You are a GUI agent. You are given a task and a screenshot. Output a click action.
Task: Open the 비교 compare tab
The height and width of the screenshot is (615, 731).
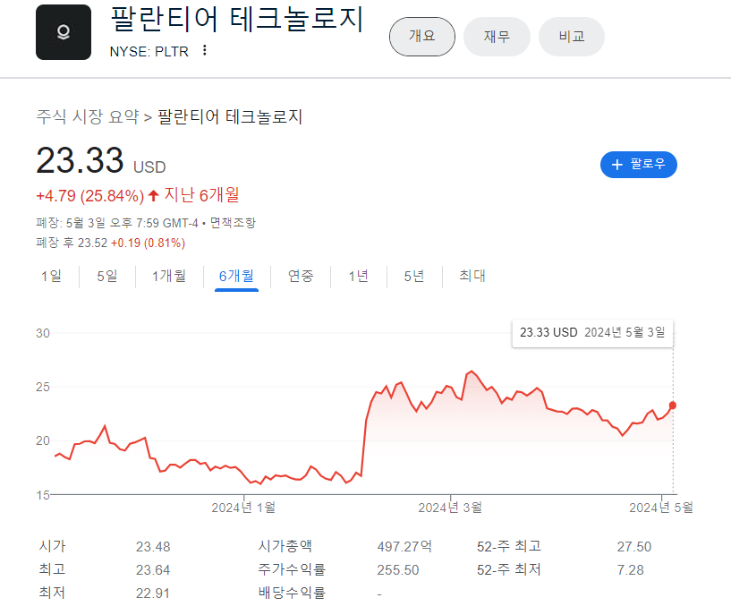[572, 37]
